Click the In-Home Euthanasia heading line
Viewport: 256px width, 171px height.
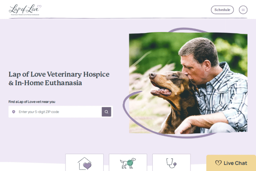tap(45, 83)
